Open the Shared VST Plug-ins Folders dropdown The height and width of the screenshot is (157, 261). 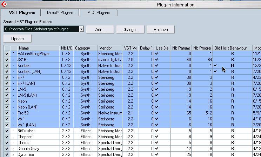tap(81, 29)
